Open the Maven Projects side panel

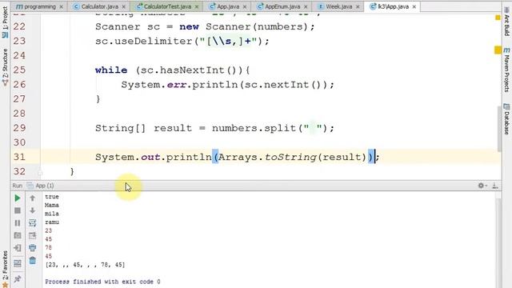506,70
